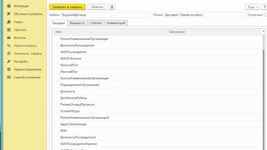
Task: Select row ЖенскийПол
Action: click(x=157, y=72)
